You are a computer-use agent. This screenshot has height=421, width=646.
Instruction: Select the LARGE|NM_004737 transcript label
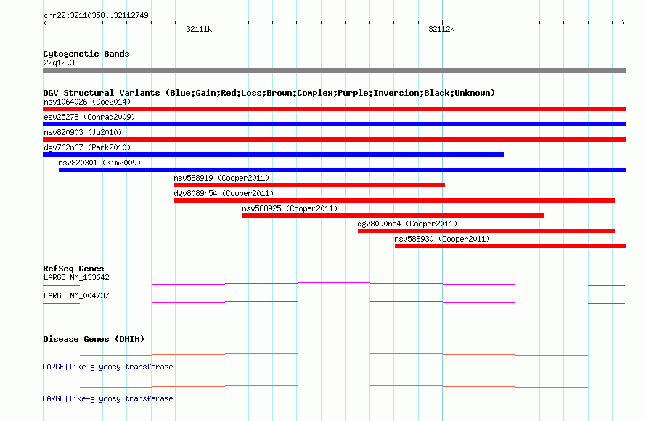76,295
